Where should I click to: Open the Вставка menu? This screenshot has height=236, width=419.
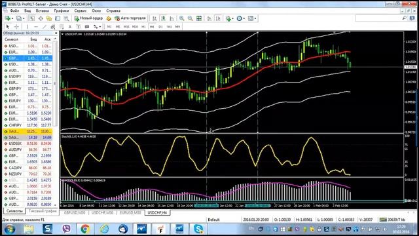42,10
